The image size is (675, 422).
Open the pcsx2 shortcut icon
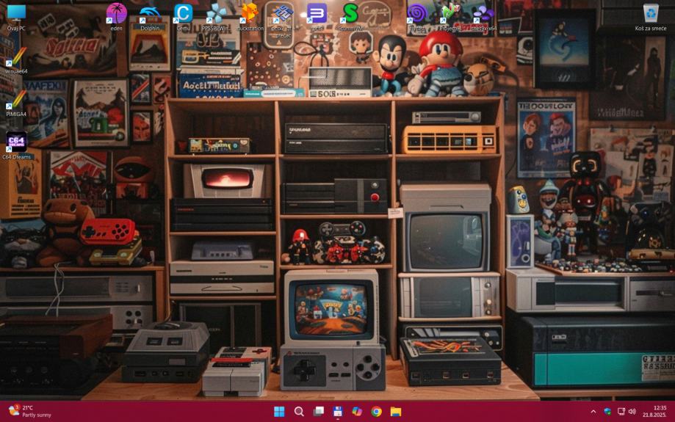(x=283, y=20)
